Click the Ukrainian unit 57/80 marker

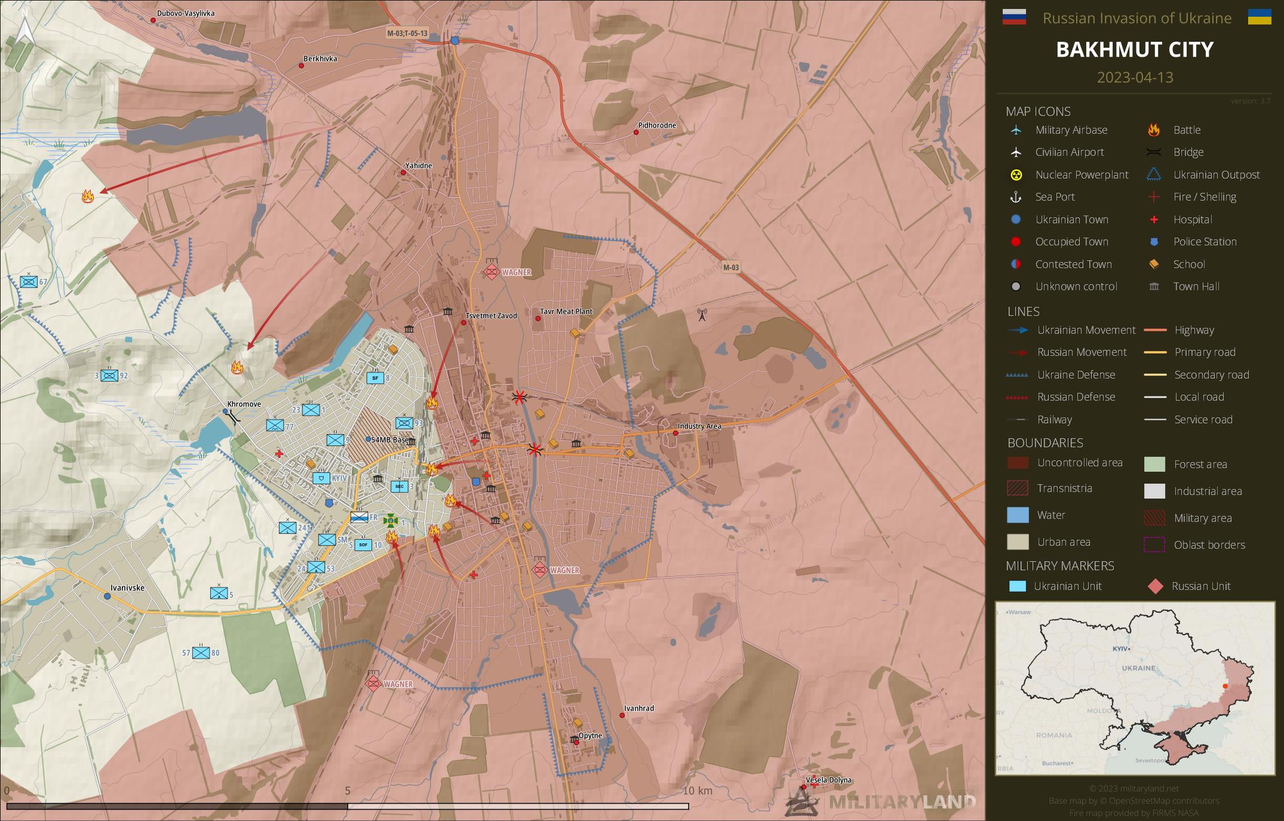(201, 653)
